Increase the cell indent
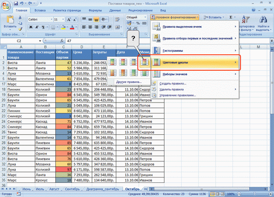The image size is (274, 197). 110,27
